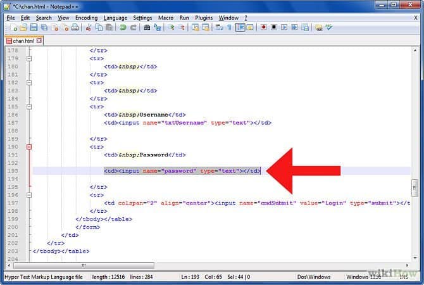
Task: Open the View menu
Action: [63, 18]
